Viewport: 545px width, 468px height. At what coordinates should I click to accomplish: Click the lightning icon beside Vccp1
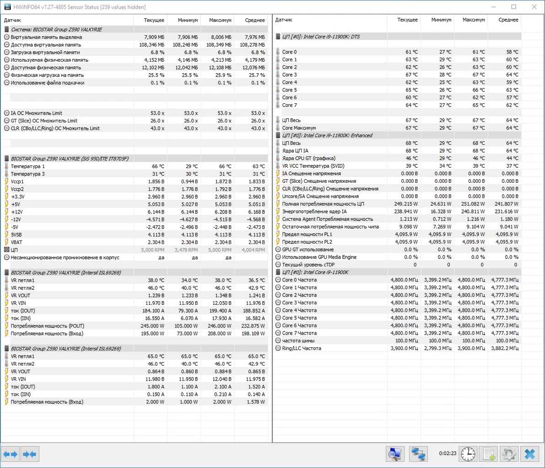[6, 181]
